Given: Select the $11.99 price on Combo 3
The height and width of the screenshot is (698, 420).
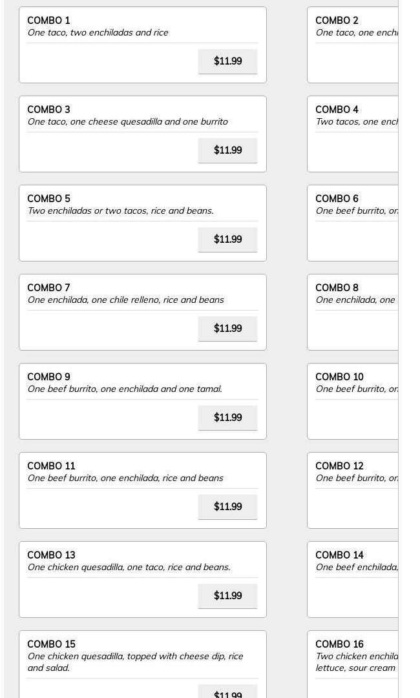Looking at the screenshot, I should click(227, 150).
